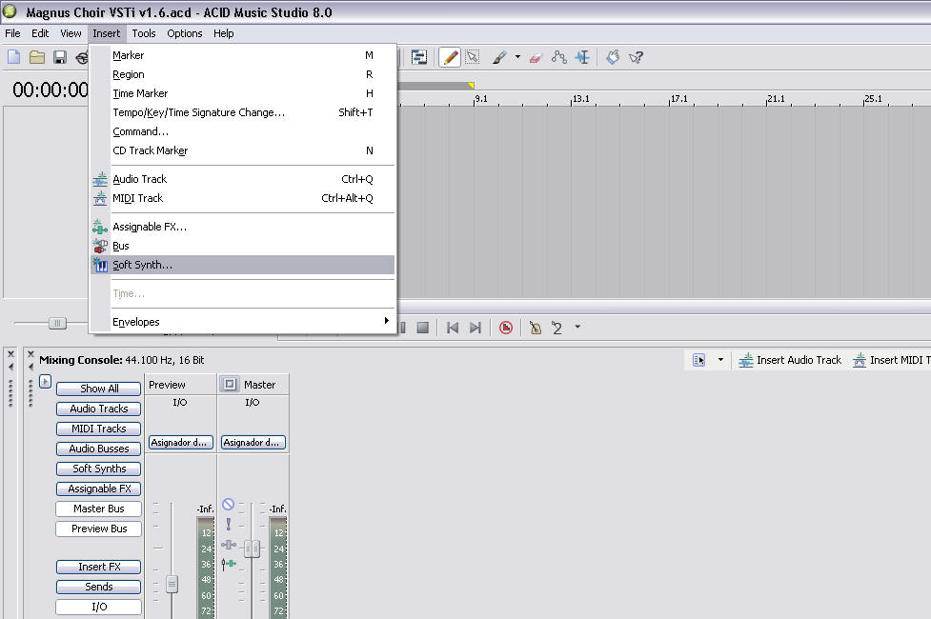This screenshot has height=619, width=931.
Task: Open the count-in dropdown arrow
Action: pos(577,327)
